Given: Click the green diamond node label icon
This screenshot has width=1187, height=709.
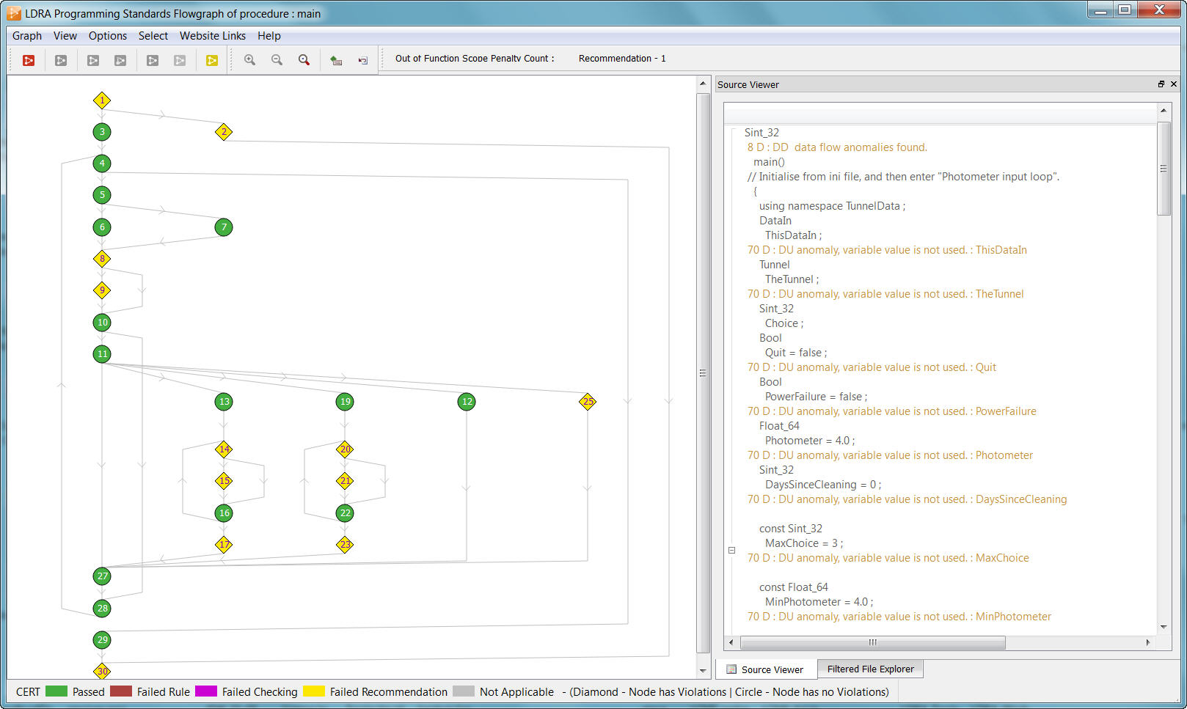Looking at the screenshot, I should (x=335, y=60).
